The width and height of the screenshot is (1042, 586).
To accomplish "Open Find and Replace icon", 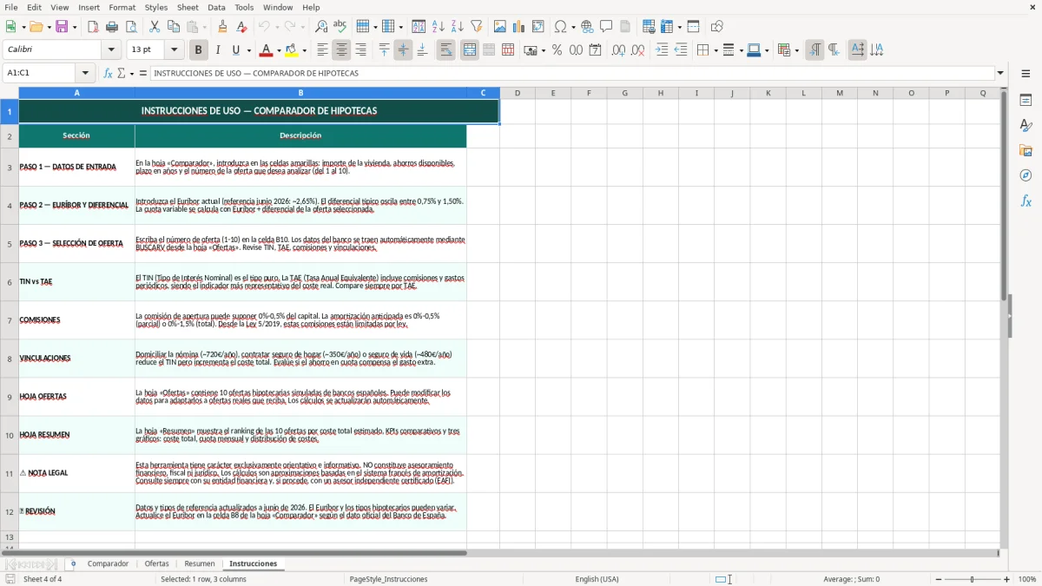I will tap(321, 27).
